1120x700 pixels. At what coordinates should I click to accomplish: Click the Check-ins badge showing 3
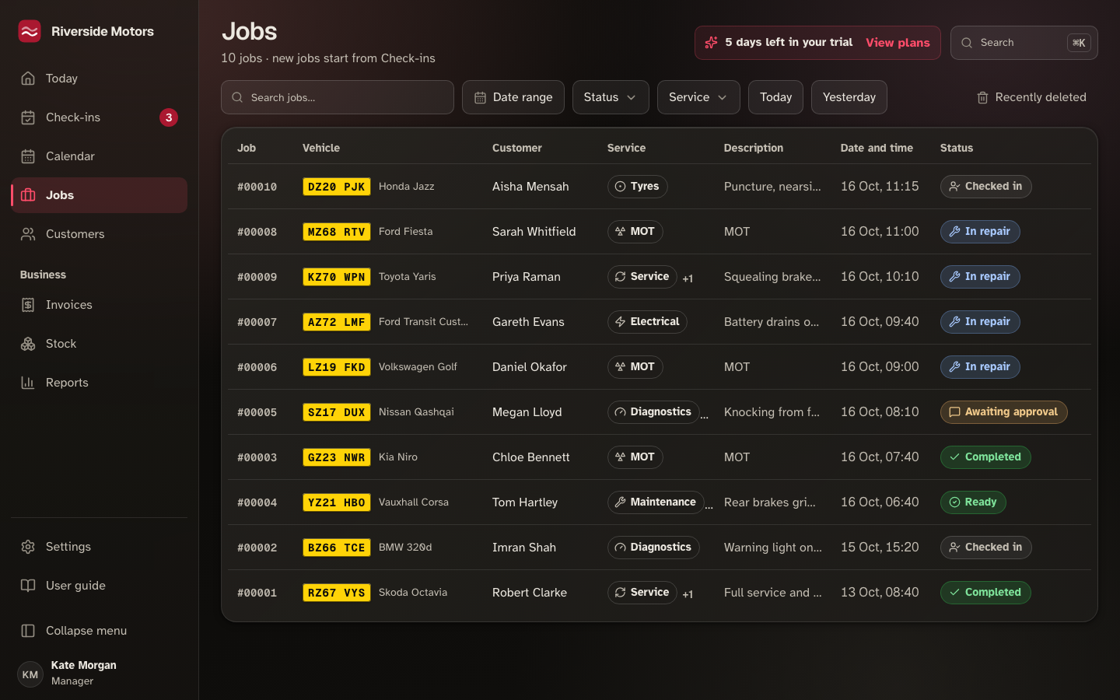click(x=169, y=117)
